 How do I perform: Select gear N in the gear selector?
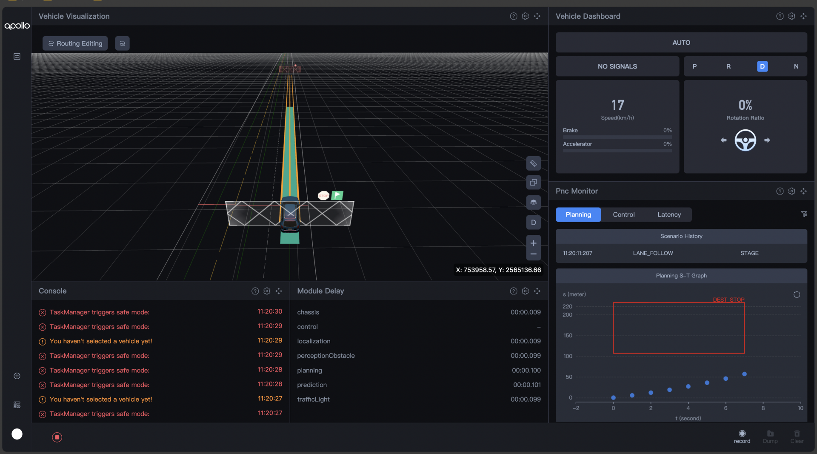coord(796,66)
